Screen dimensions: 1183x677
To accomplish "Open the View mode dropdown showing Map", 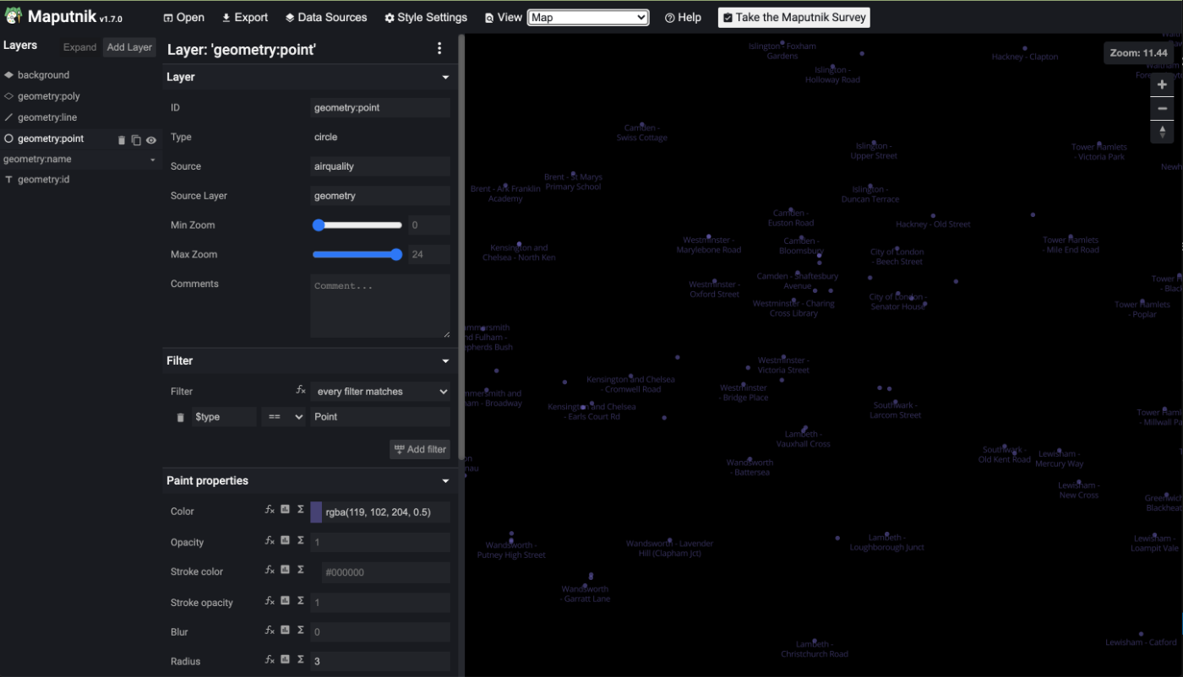I will pos(588,18).
